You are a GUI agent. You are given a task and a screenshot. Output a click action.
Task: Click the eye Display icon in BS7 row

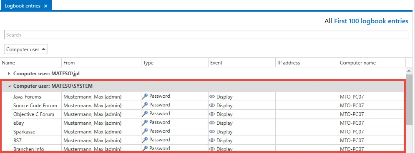coord(212,141)
